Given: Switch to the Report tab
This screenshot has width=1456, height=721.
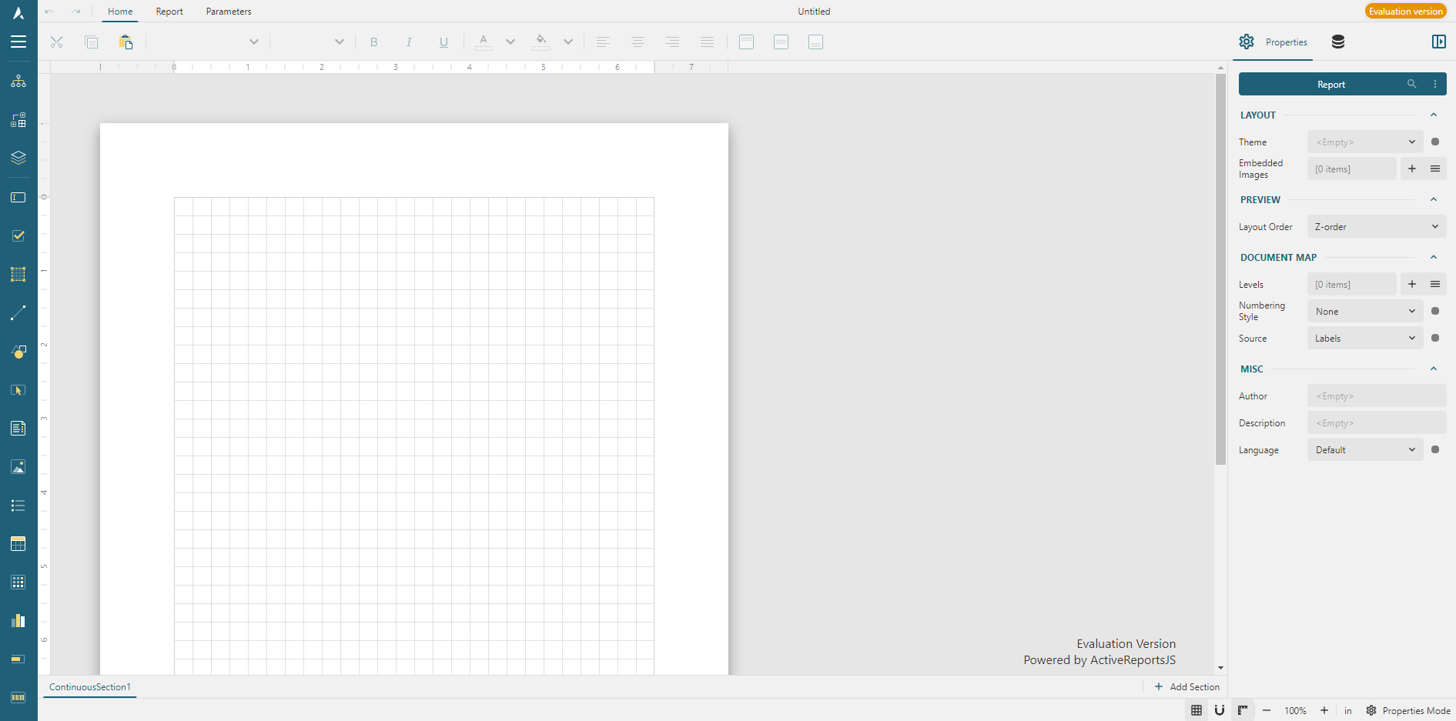Looking at the screenshot, I should [169, 12].
